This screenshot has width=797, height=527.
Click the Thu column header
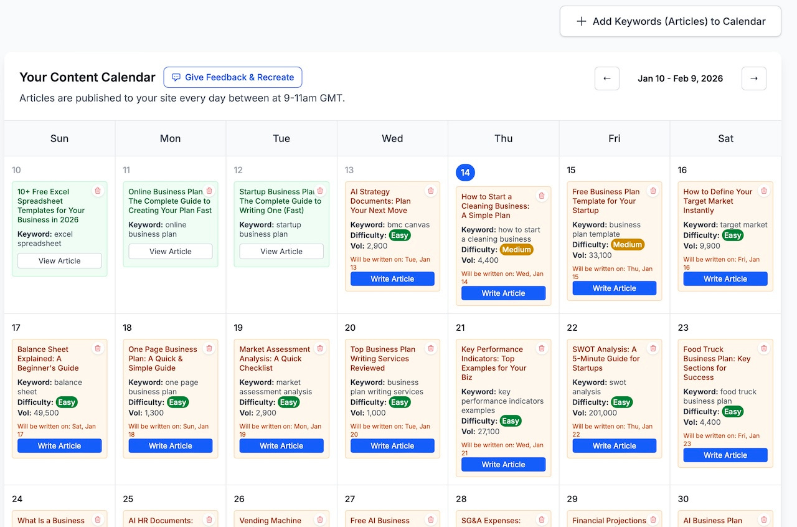pos(504,138)
